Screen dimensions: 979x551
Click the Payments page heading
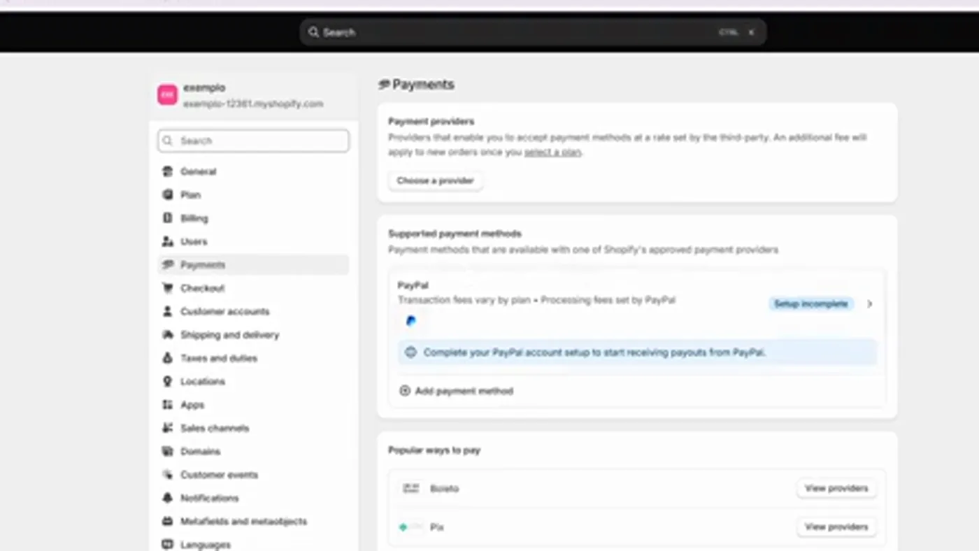(423, 85)
